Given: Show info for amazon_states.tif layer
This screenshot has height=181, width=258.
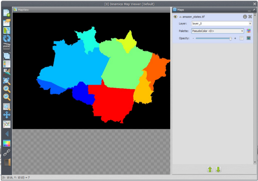Looking at the screenshot, I should point(245,17).
